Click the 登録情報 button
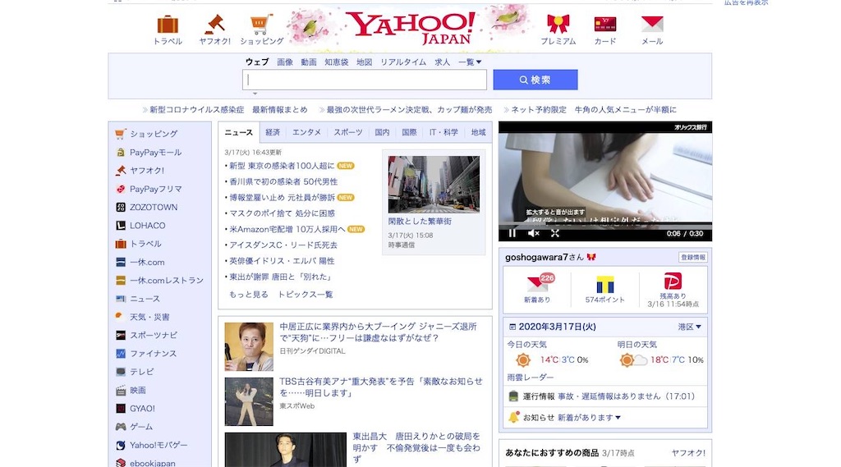Image resolution: width=841 pixels, height=467 pixels. point(693,258)
